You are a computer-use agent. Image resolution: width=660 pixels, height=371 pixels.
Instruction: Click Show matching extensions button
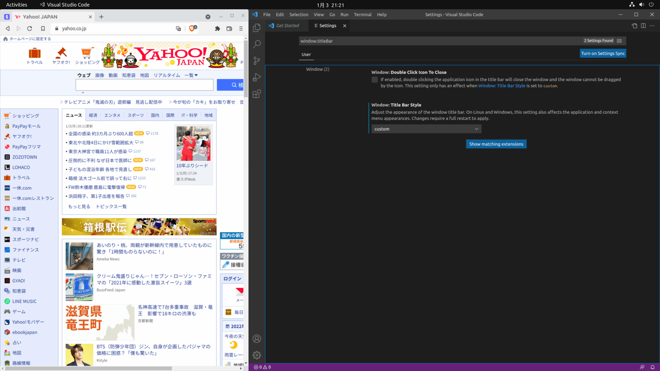[x=496, y=144]
